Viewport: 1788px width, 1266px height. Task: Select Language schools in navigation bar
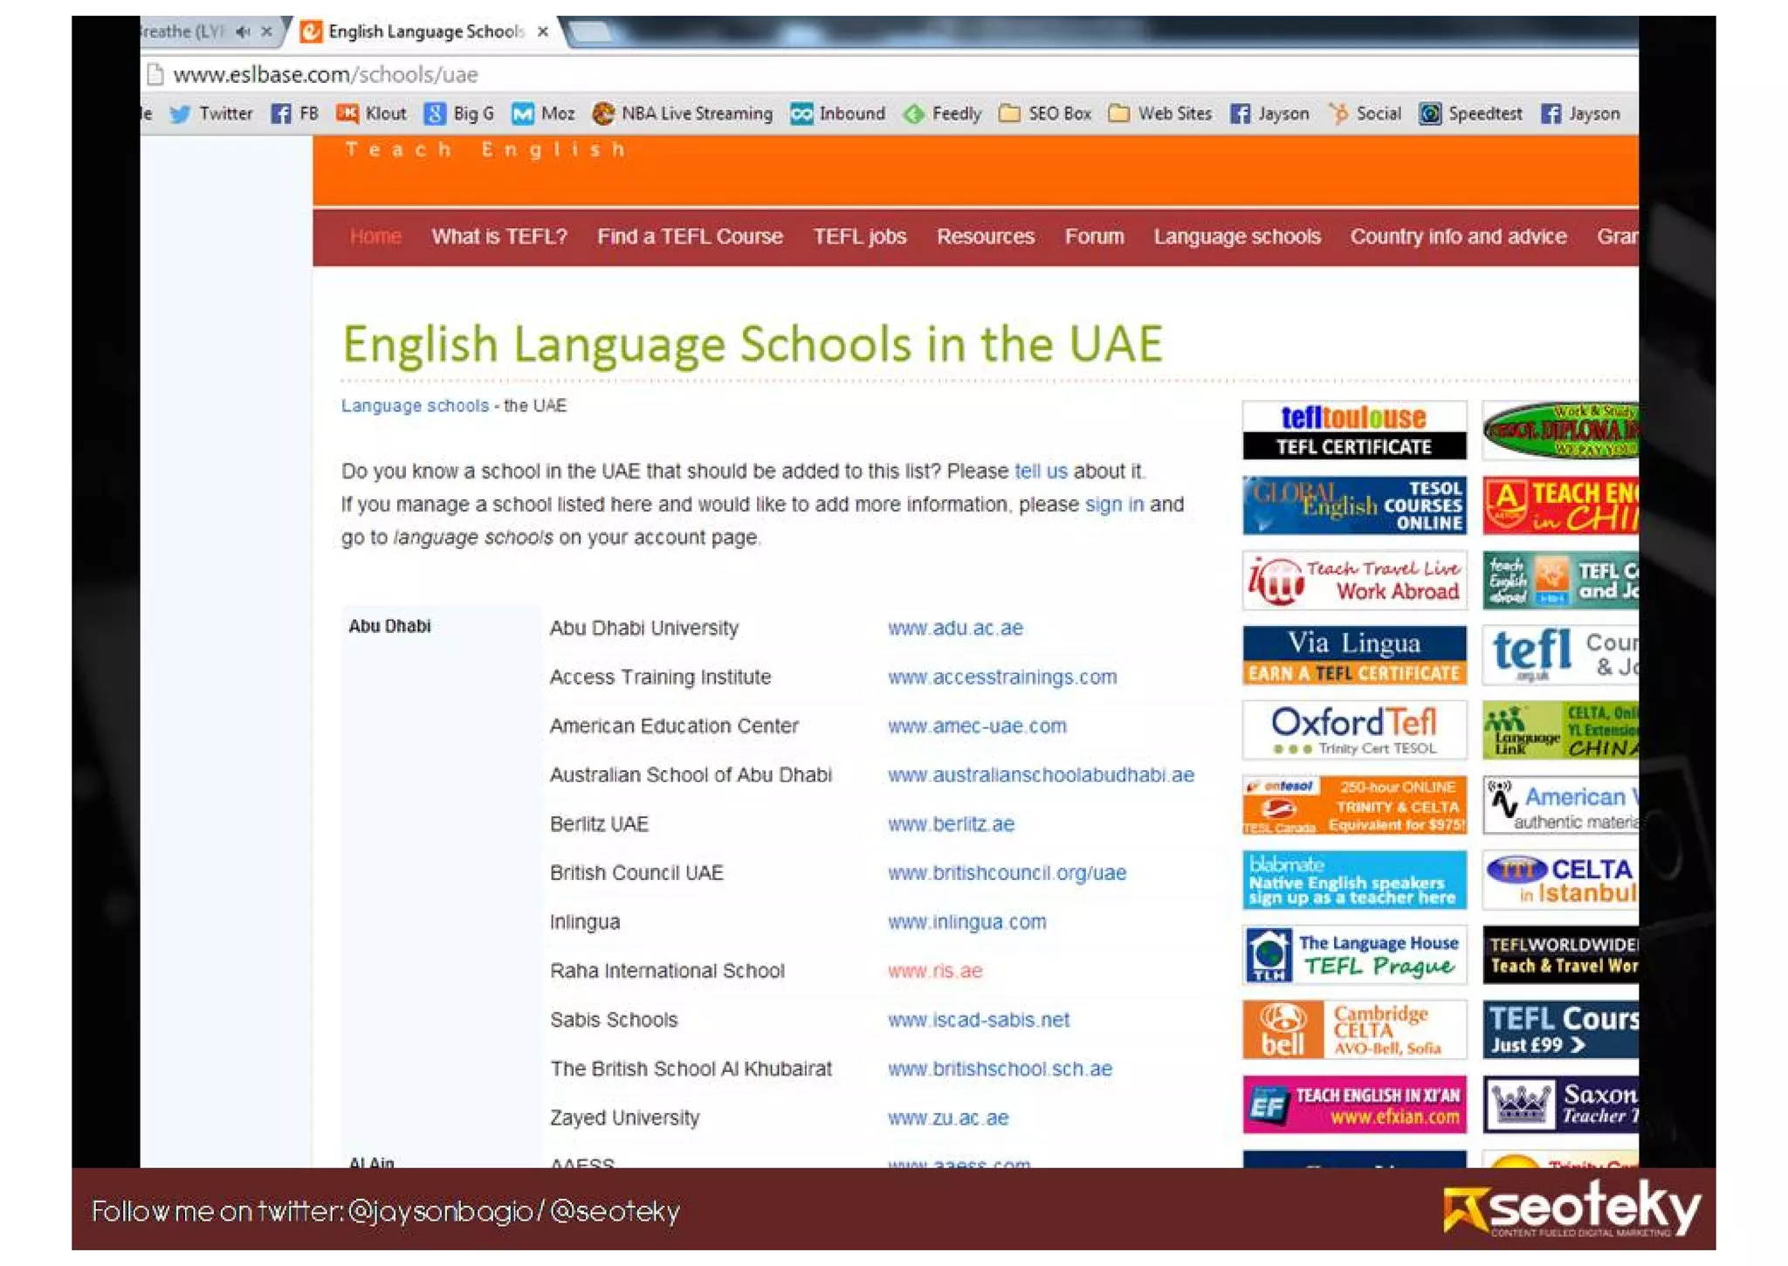pos(1236,237)
